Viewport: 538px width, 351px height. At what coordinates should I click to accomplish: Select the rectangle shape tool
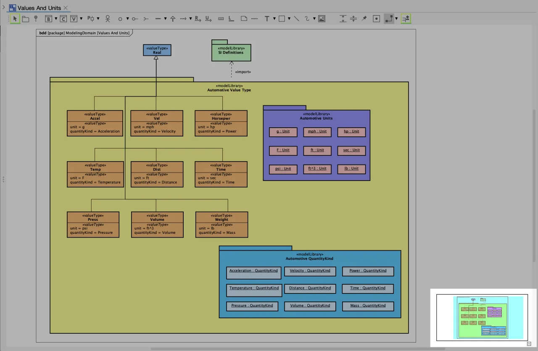[282, 19]
